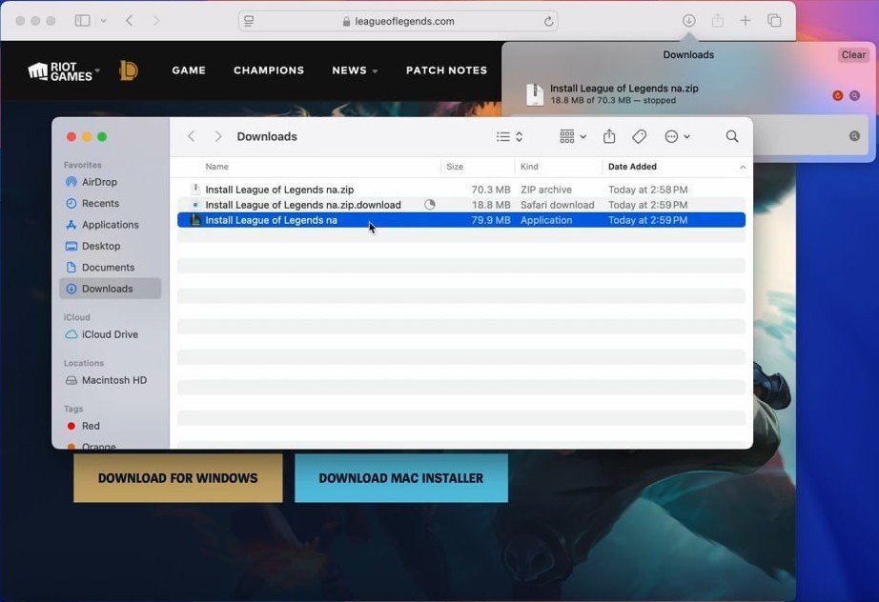Open the GAME nav item
The width and height of the screenshot is (879, 602).
tap(189, 70)
